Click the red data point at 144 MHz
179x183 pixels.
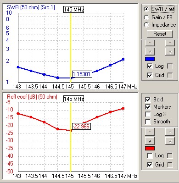click(x=45, y=122)
